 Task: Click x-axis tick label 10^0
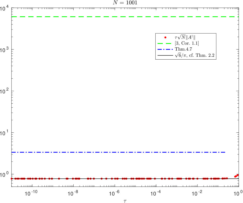click(238, 193)
